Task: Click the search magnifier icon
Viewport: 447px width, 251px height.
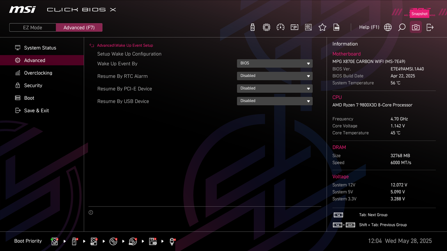Action: (x=402, y=27)
